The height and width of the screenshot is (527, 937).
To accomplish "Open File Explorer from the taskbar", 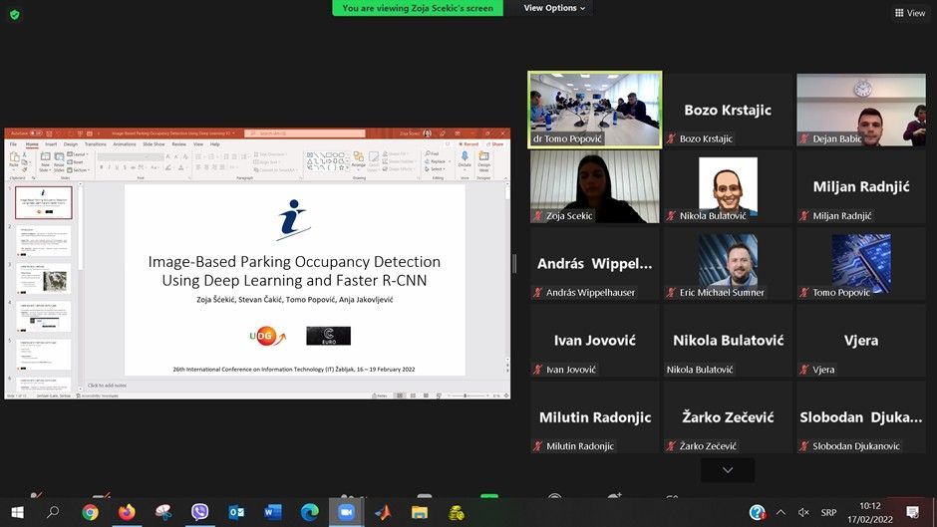I will coord(420,512).
